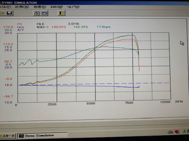Image resolution: width=189 pixels, height=141 pixels.
Task: Open the ヘルプ(H) help menu
Action: pos(73,7)
